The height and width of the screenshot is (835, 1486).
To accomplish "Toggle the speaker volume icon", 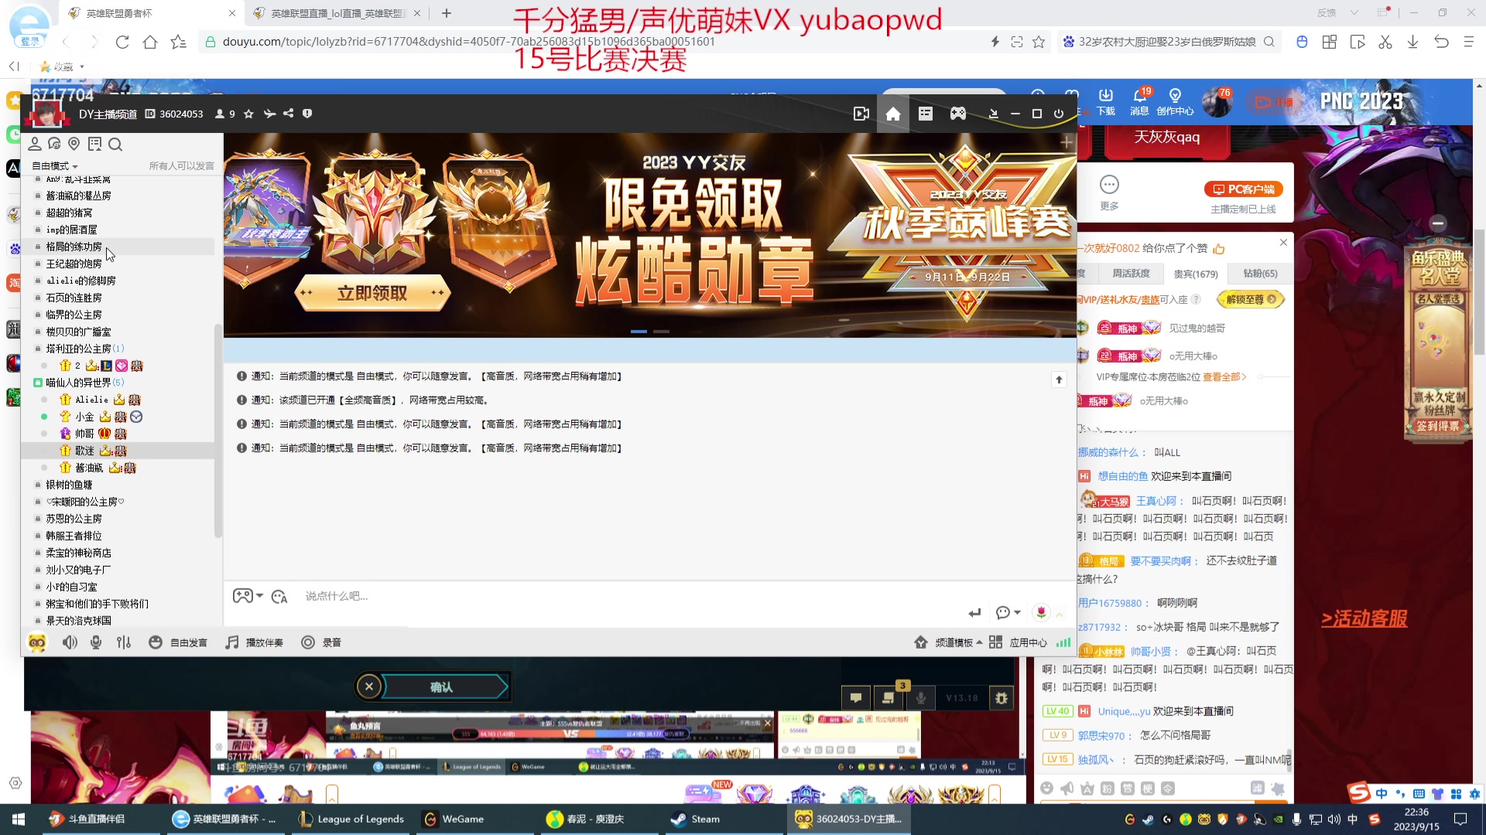I will tap(70, 642).
